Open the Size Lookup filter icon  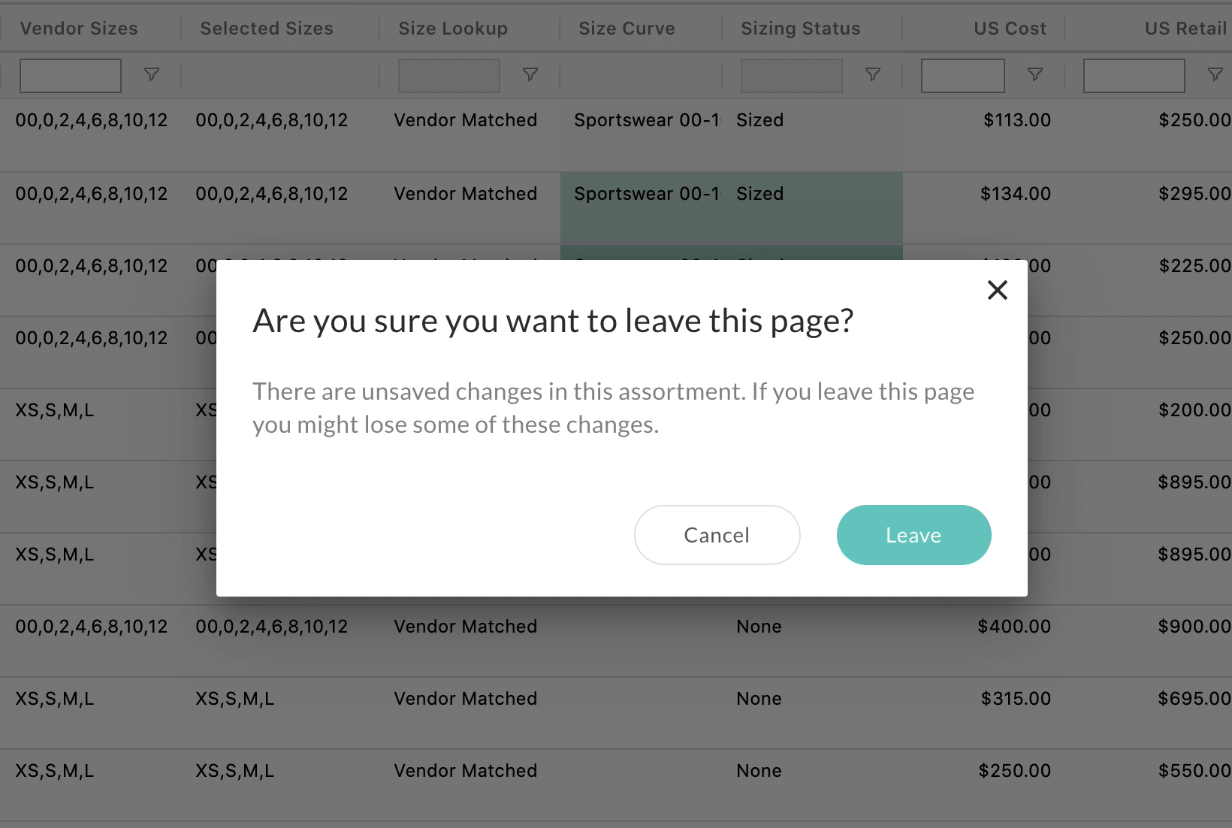point(530,74)
